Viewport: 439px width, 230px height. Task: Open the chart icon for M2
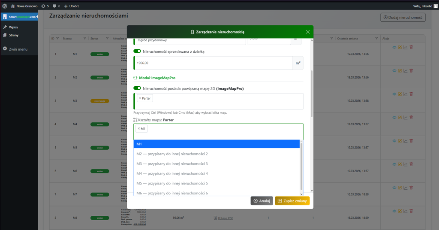point(406,71)
